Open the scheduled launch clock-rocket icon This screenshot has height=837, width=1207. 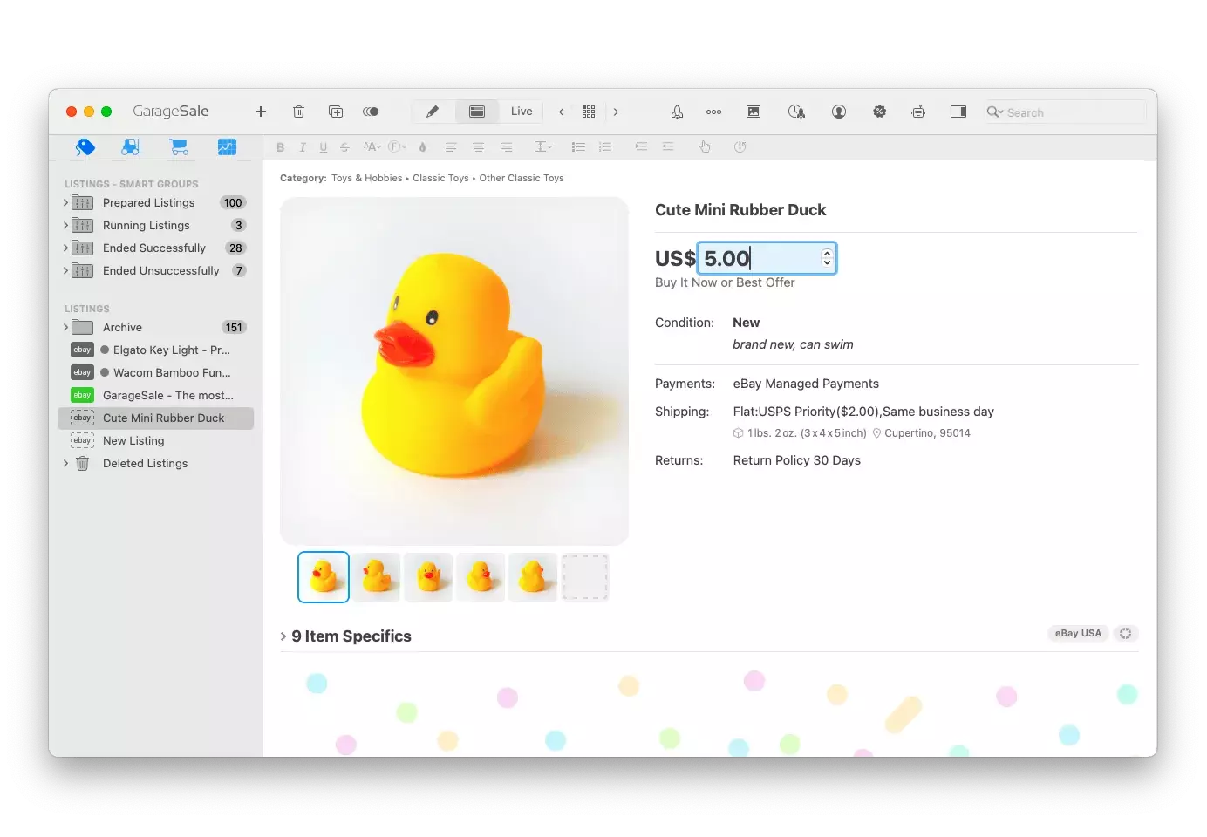click(796, 112)
